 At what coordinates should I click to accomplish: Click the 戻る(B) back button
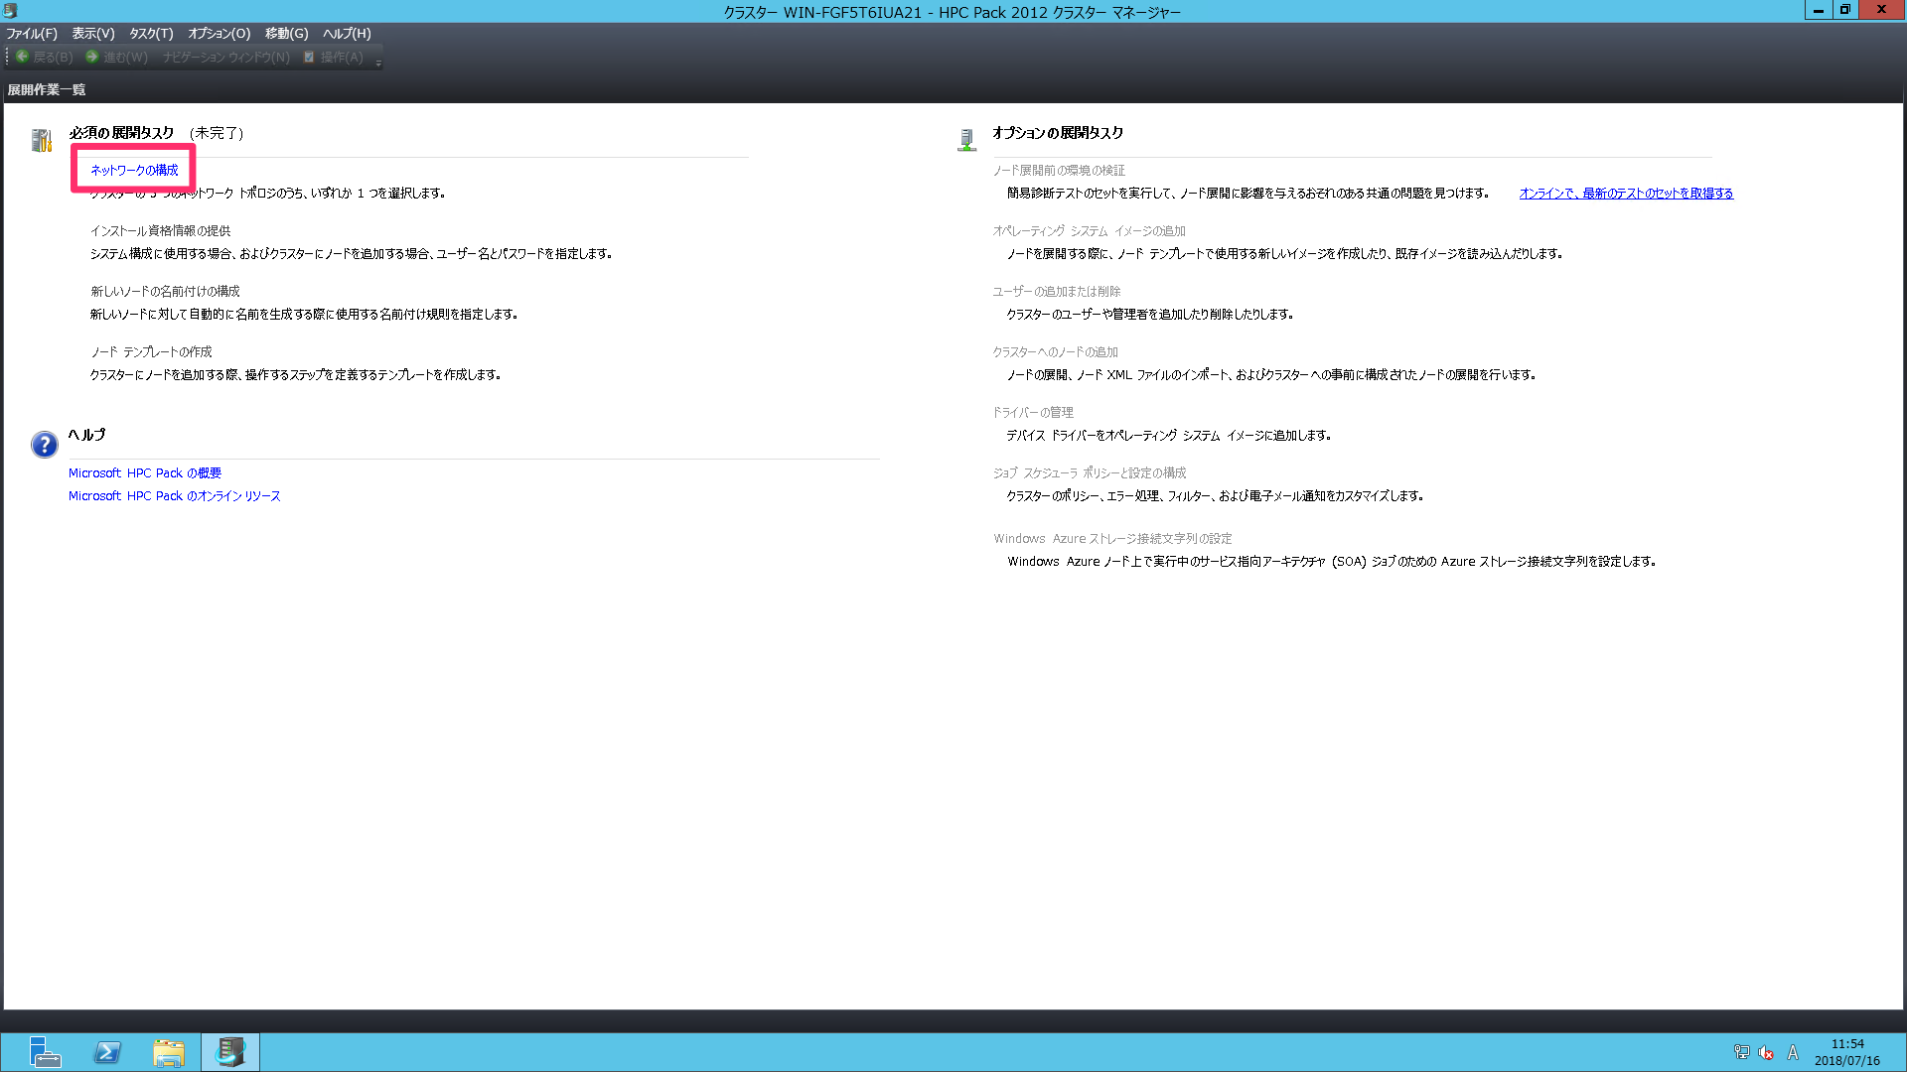coord(47,57)
